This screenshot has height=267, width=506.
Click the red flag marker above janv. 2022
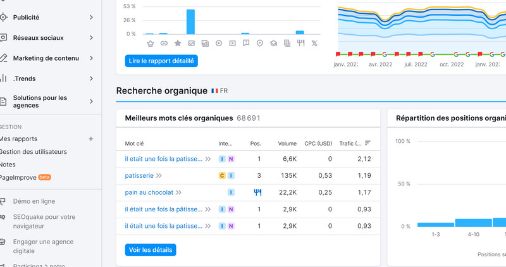coord(338,54)
